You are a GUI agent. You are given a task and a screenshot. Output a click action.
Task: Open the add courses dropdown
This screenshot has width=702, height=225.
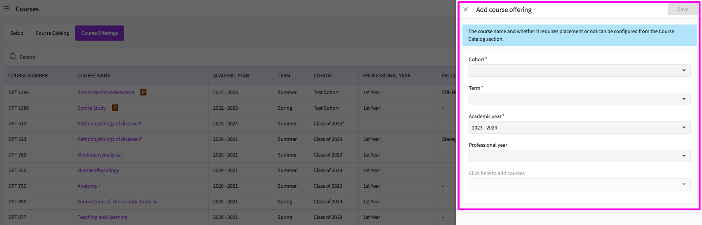click(579, 184)
